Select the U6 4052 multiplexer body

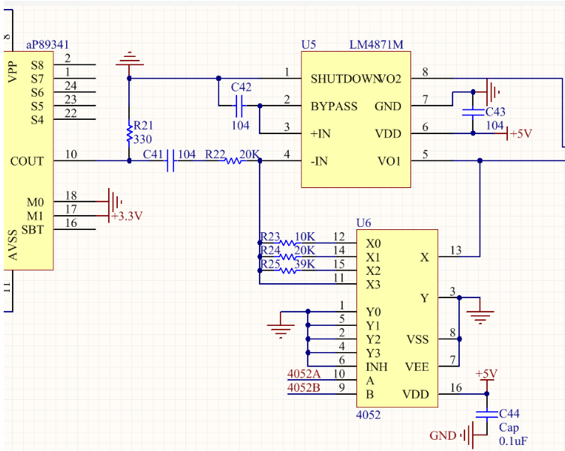coord(398,318)
